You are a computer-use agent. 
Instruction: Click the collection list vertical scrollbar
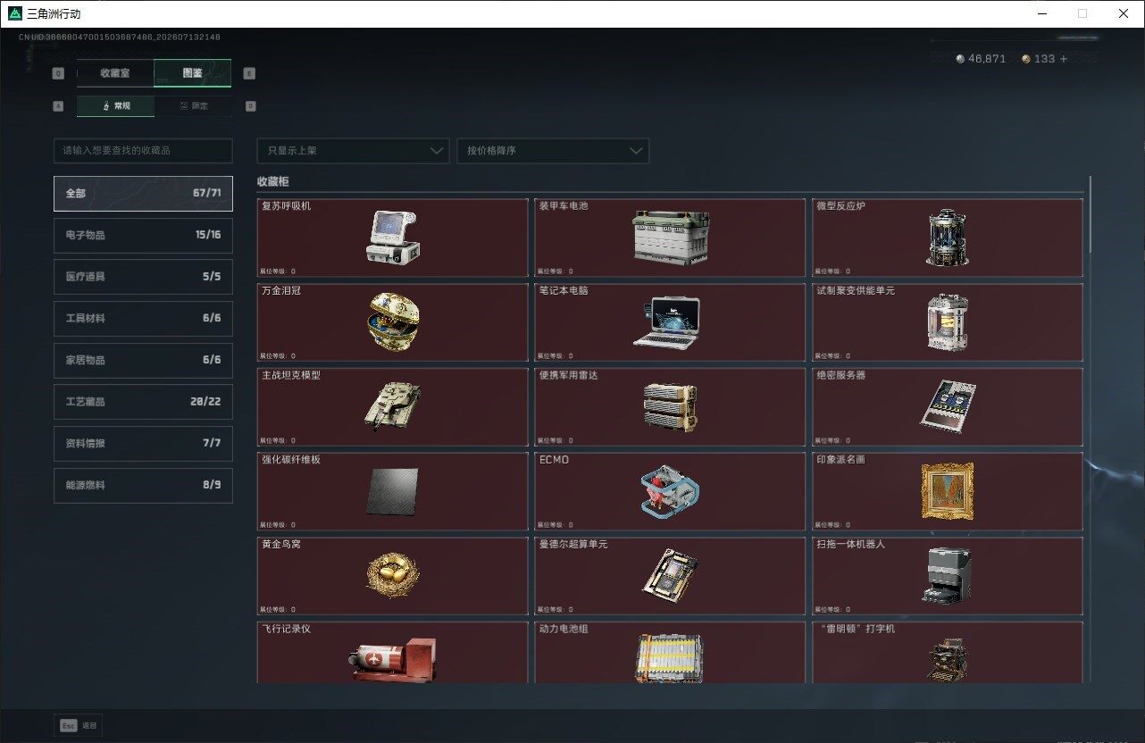pos(1091,214)
